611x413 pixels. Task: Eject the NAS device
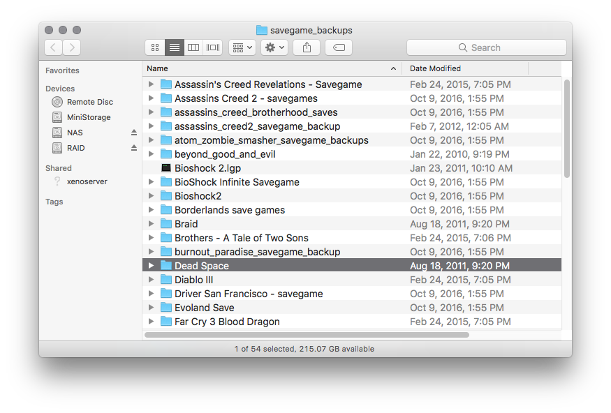(134, 133)
